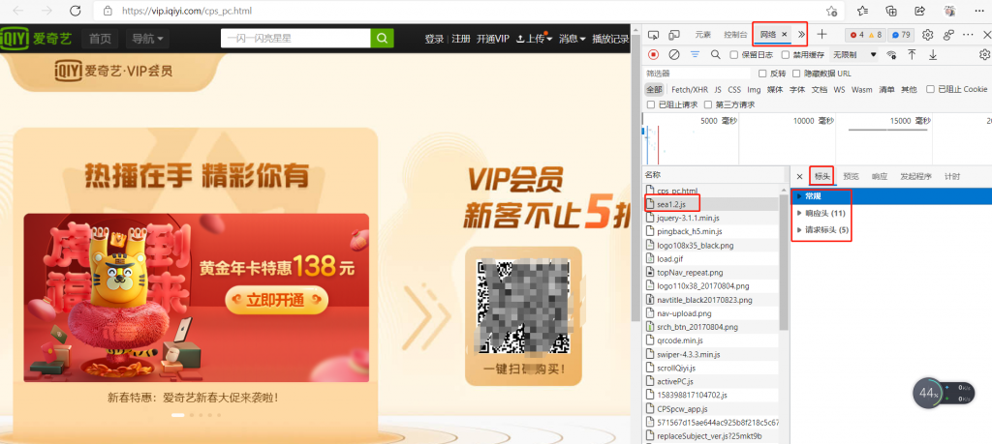Open the 消息 dropdown in site header
The height and width of the screenshot is (444, 992).
pos(572,39)
